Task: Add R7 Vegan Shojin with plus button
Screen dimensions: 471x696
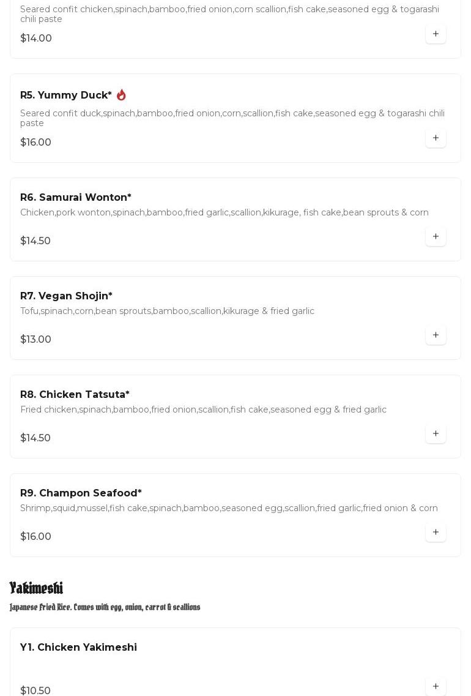Action: click(x=436, y=335)
